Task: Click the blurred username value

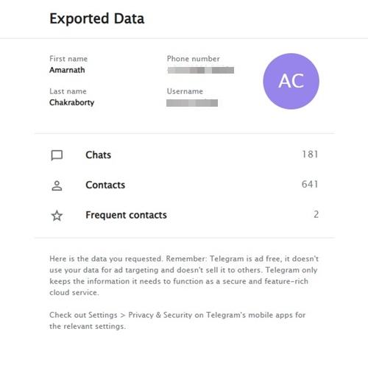Action: pos(192,103)
